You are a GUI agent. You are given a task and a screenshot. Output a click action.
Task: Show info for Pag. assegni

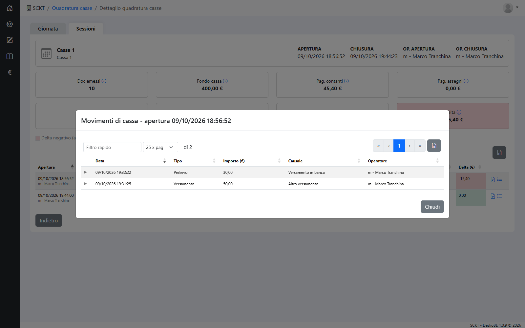(466, 81)
